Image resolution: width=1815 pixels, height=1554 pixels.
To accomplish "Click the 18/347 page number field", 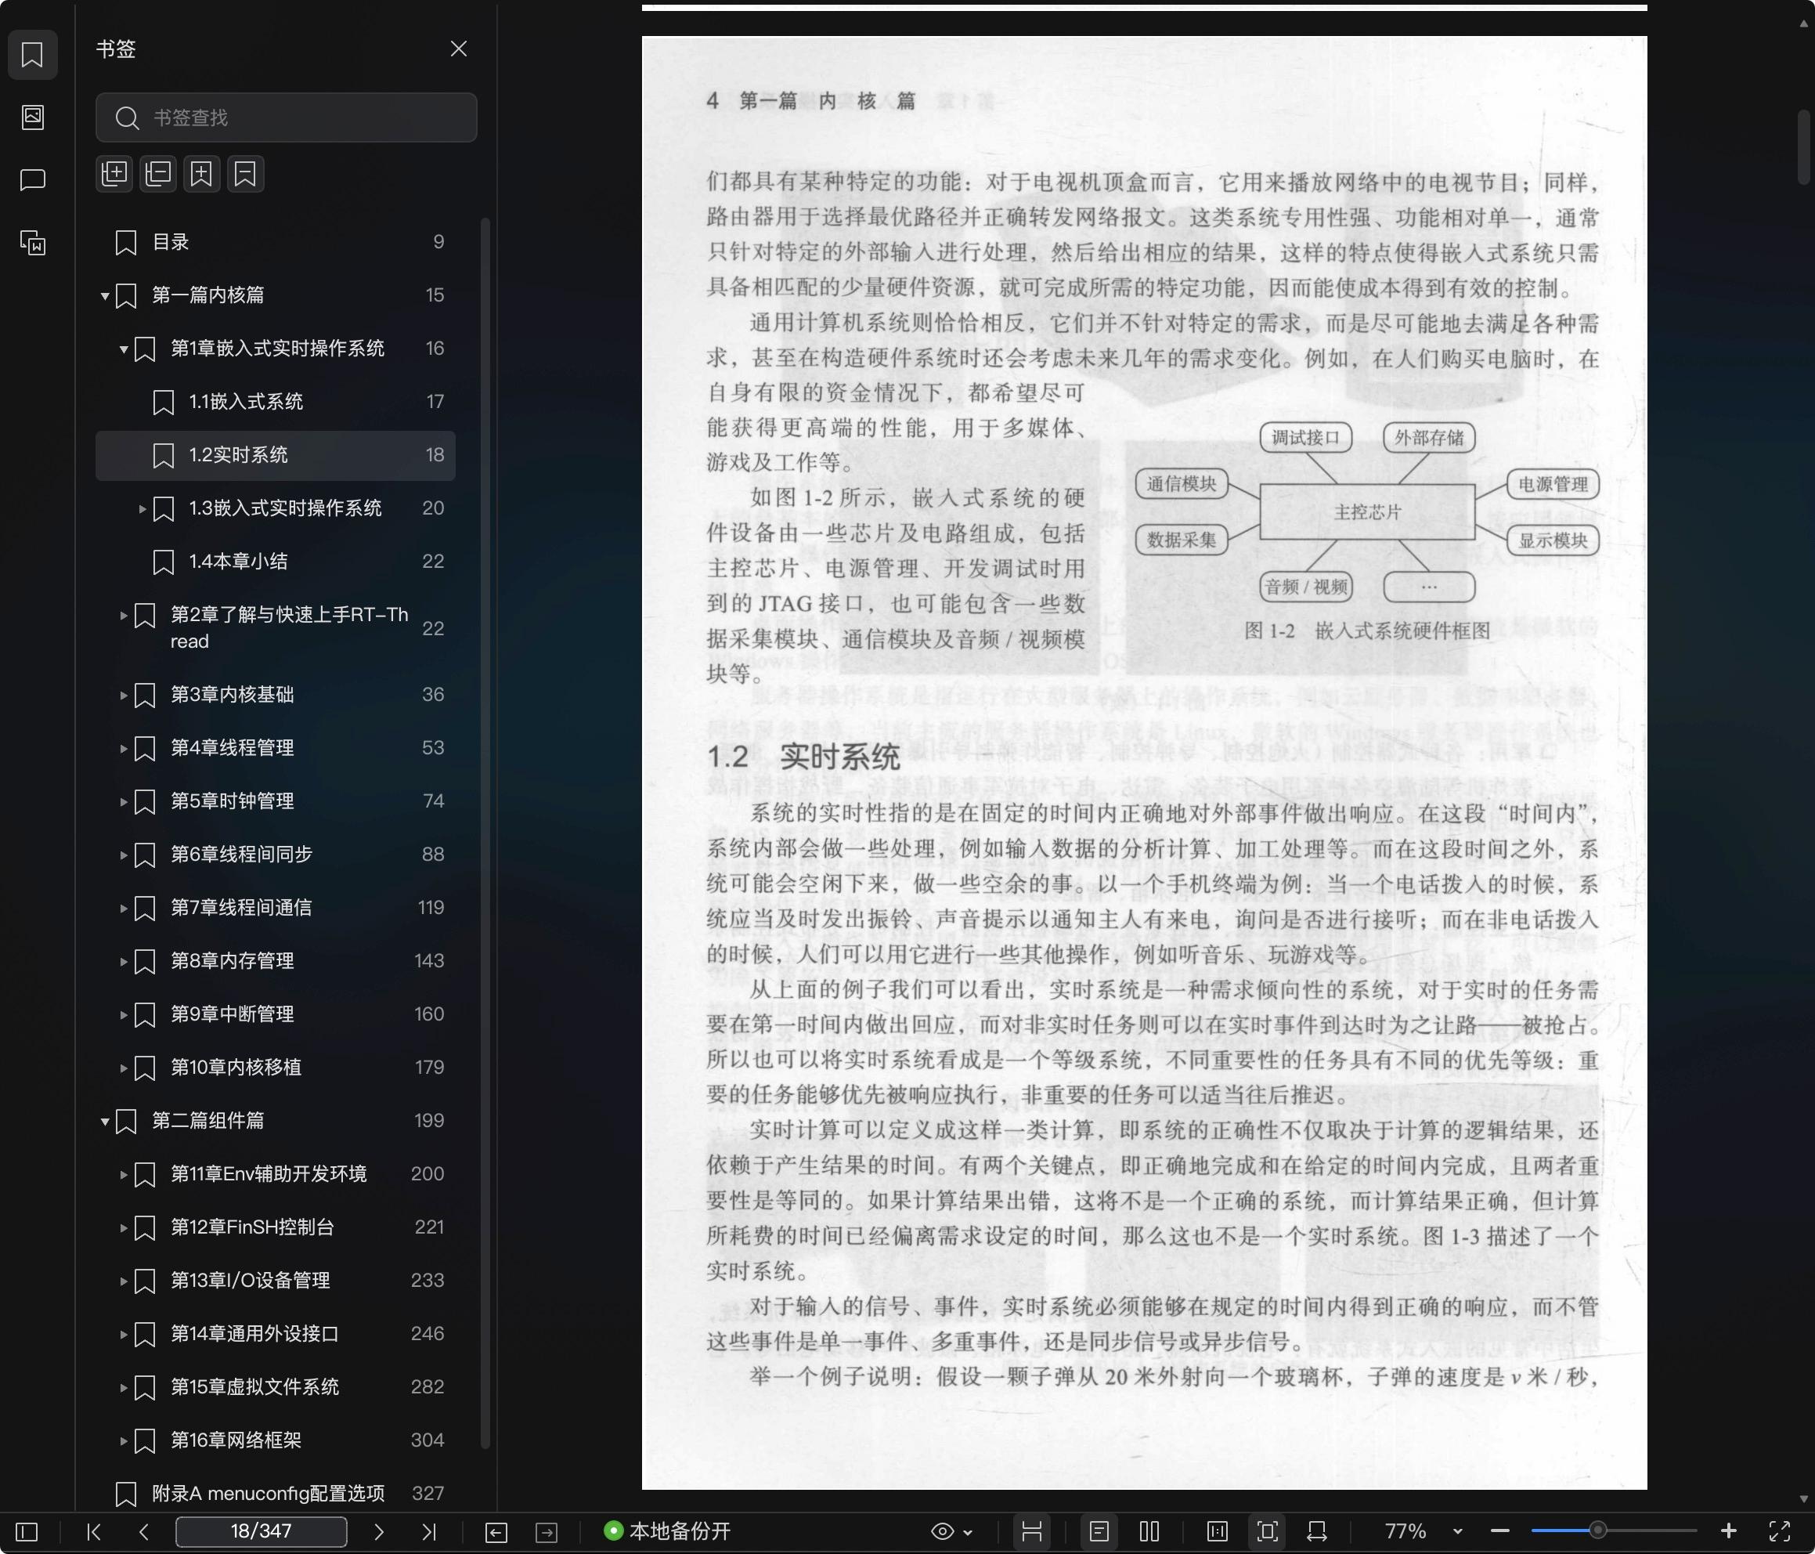I will [261, 1532].
